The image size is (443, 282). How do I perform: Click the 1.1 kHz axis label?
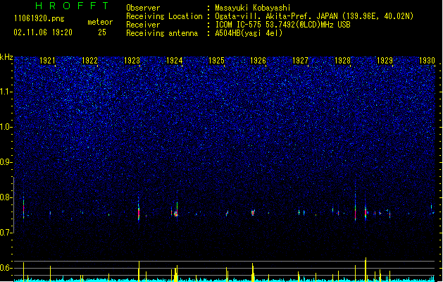click(x=6, y=92)
